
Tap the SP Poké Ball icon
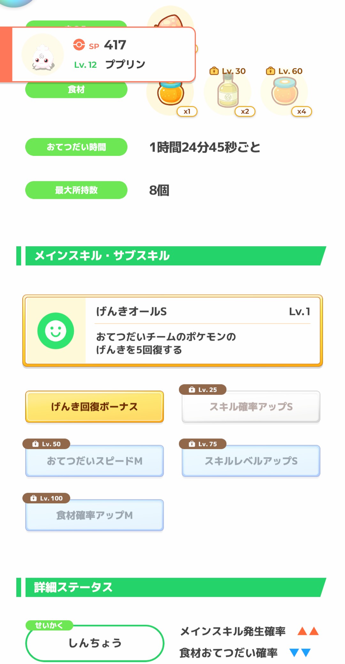pos(79,45)
